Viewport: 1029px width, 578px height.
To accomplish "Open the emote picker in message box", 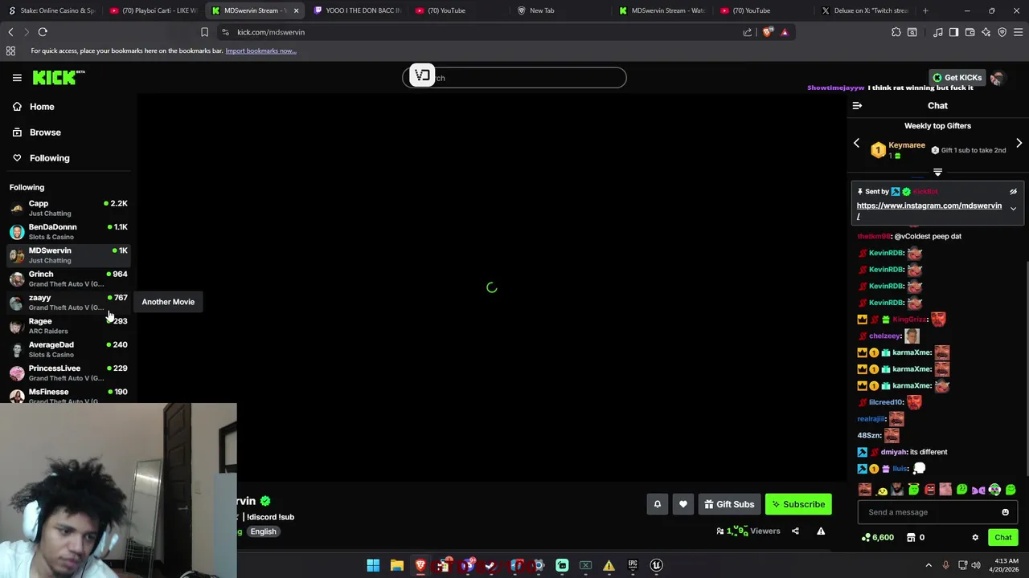I will click(1005, 512).
